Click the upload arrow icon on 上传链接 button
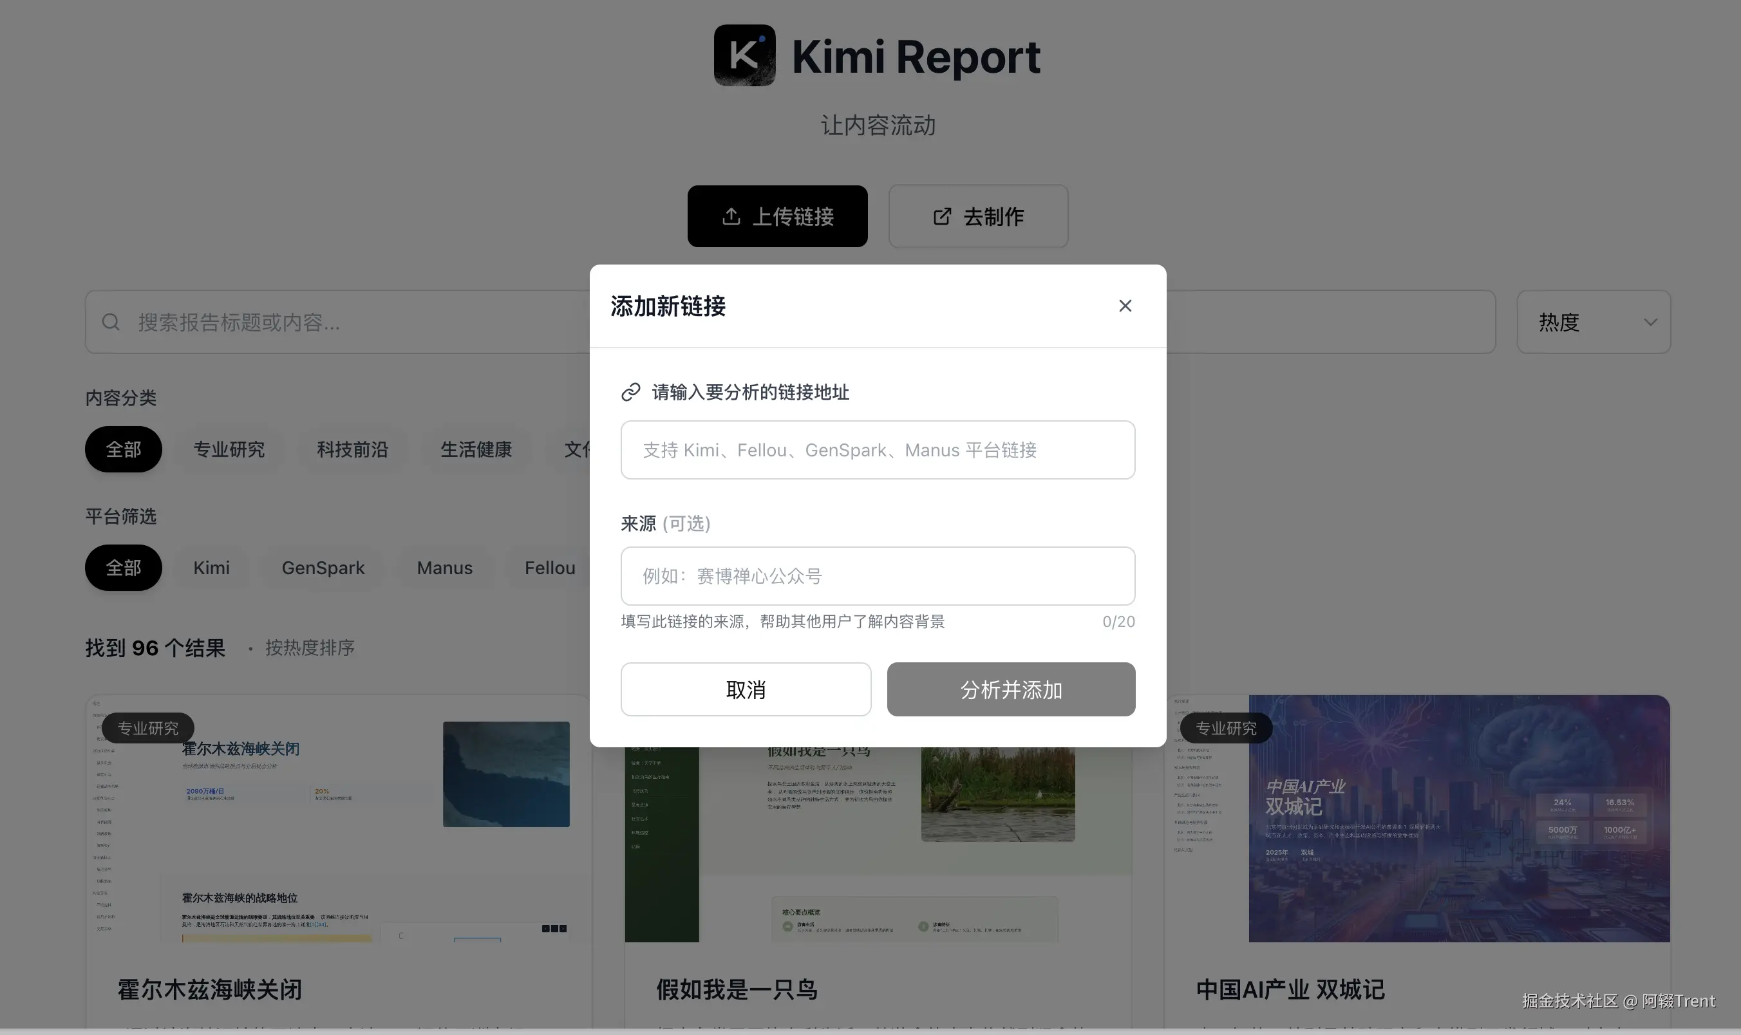1741x1035 pixels. pos(730,217)
